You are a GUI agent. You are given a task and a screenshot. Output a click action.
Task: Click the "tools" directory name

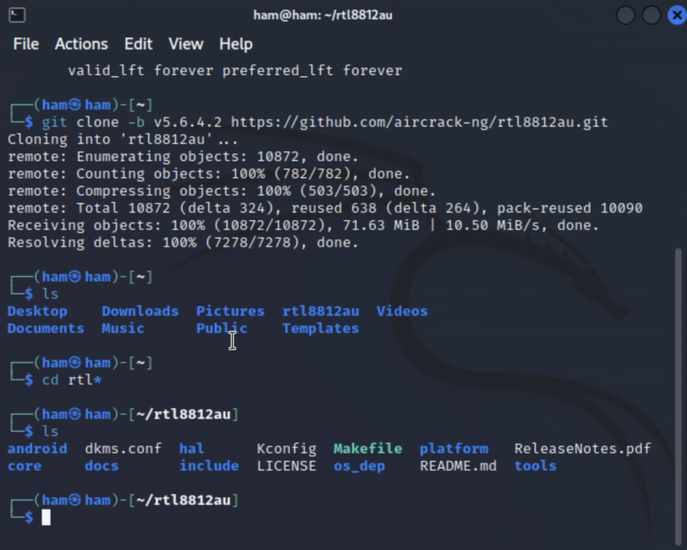(535, 466)
